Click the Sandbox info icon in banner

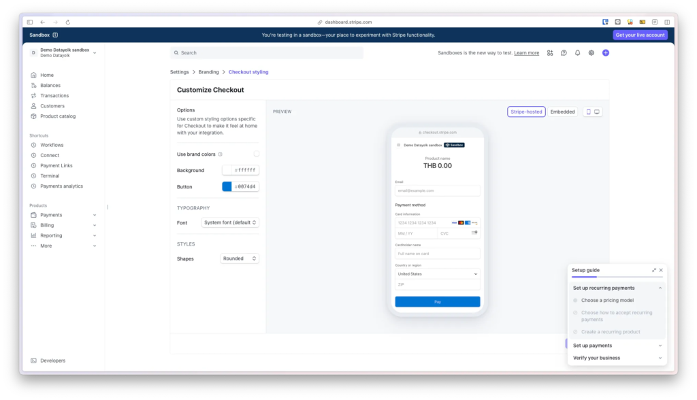55,35
